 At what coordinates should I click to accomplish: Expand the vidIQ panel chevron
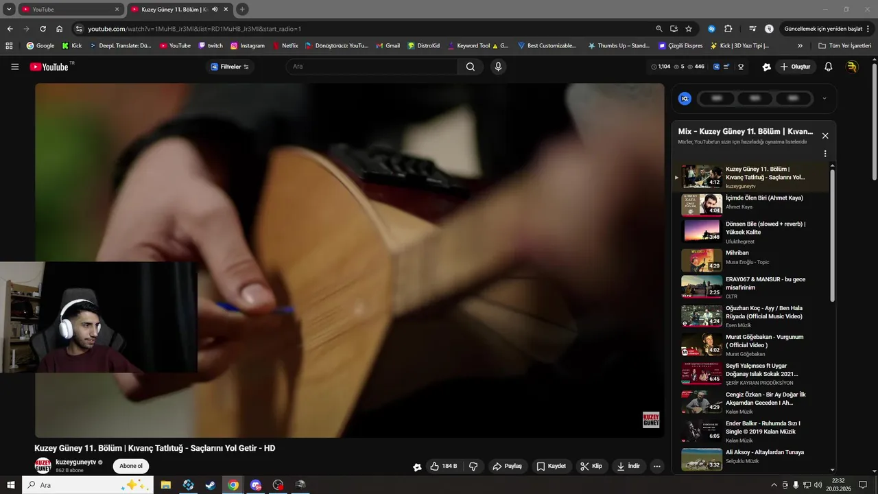(824, 99)
